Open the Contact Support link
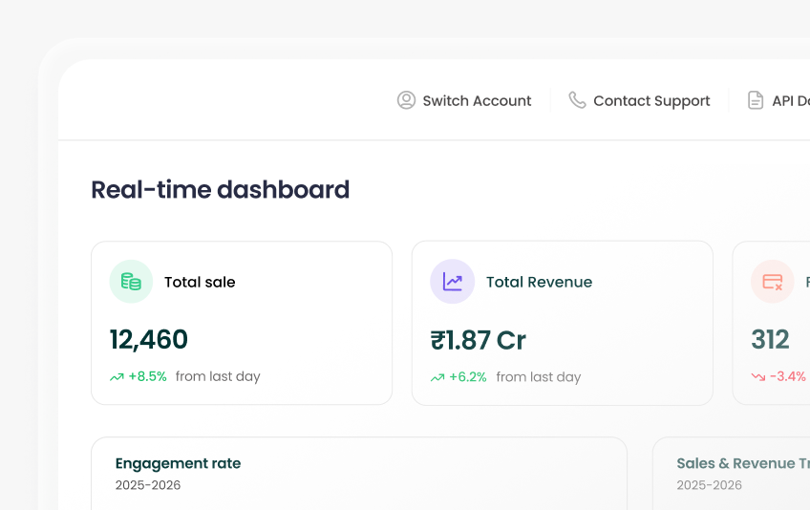The height and width of the screenshot is (510, 810). (x=640, y=101)
